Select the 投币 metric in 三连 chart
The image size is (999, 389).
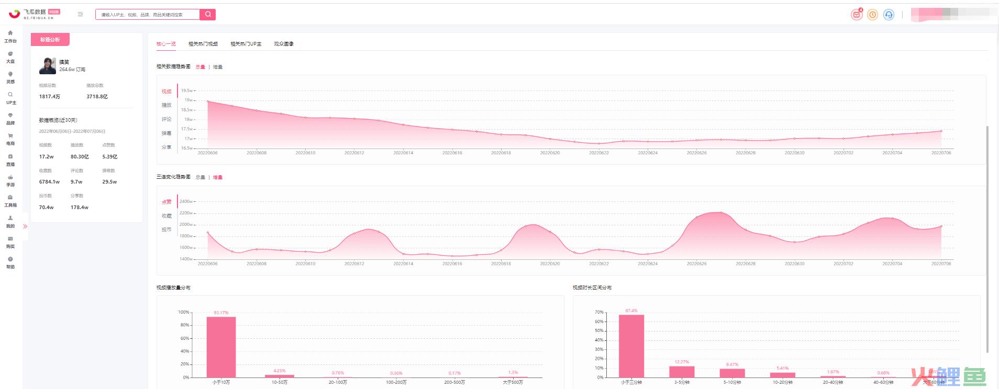click(x=167, y=230)
